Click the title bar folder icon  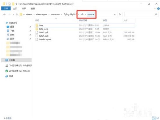[4, 4]
